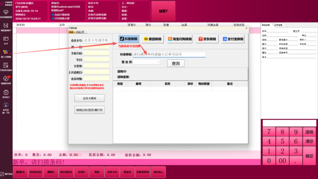Click keypad digit 7
Screen dimensions: 318x179
[x=269, y=132]
